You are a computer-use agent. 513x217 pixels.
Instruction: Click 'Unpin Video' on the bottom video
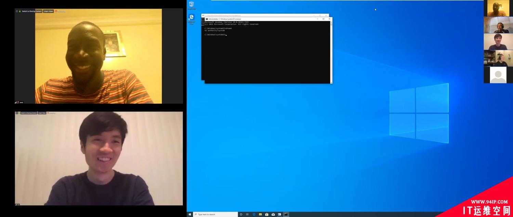(42, 113)
